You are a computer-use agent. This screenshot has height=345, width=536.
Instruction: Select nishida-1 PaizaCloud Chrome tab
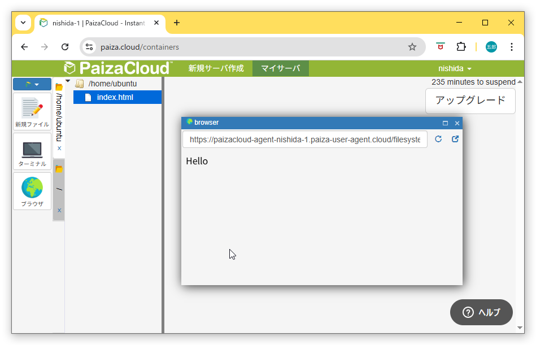99,23
